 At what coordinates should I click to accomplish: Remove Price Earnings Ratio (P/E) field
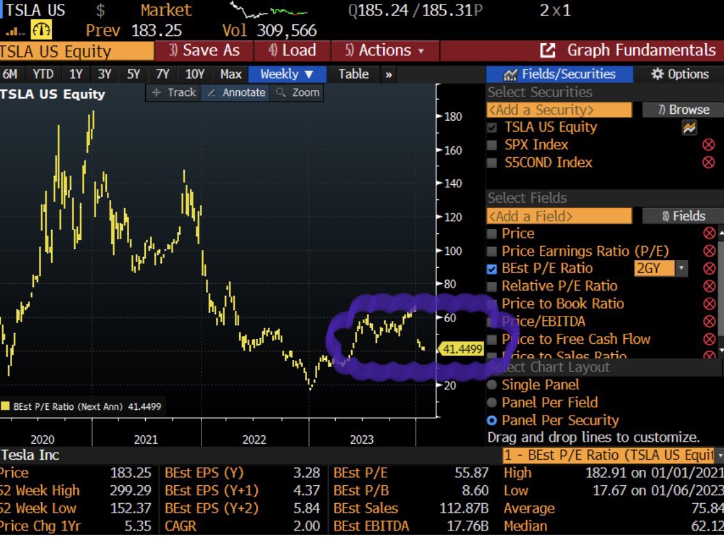click(x=709, y=251)
